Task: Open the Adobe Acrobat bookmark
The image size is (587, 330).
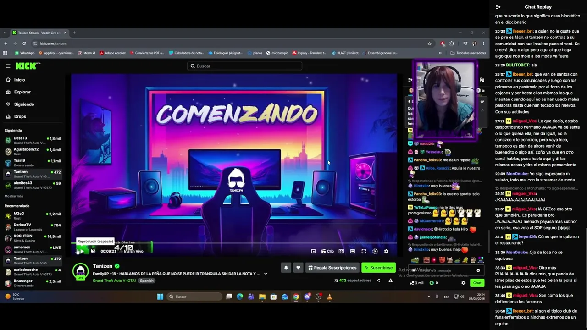Action: [112, 53]
